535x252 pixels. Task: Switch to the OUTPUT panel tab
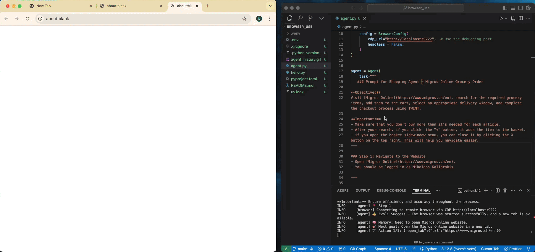tap(363, 190)
